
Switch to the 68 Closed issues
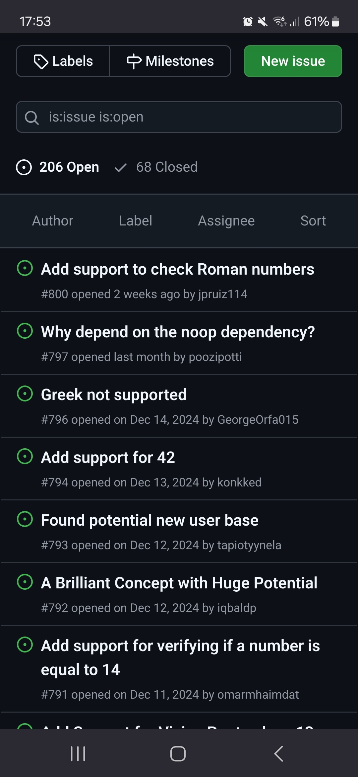click(x=156, y=167)
